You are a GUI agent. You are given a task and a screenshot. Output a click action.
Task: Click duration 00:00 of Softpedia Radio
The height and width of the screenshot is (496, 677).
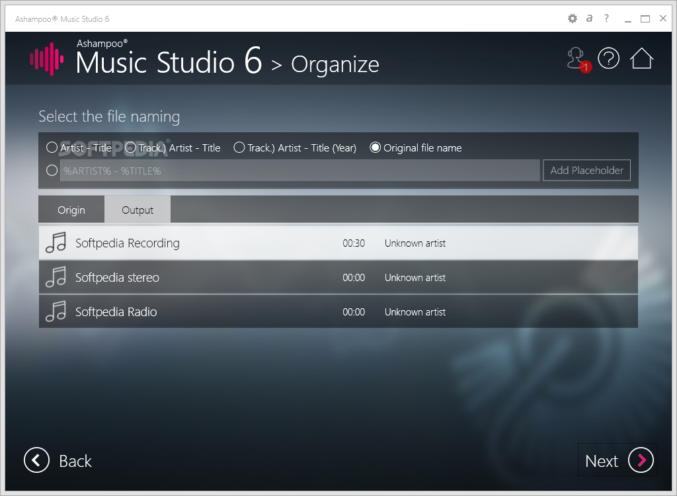click(354, 312)
